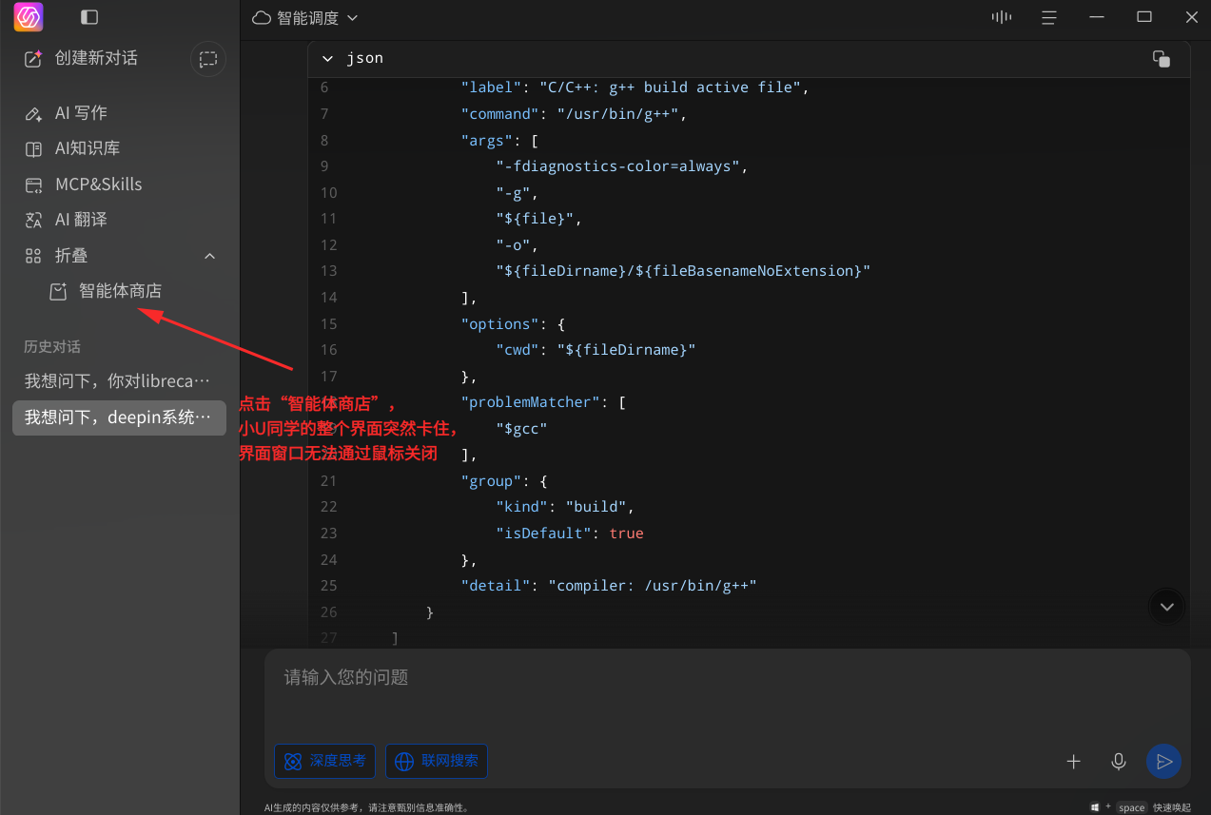The image size is (1211, 815).
Task: Open the hamburger menu in title bar
Action: (1048, 17)
